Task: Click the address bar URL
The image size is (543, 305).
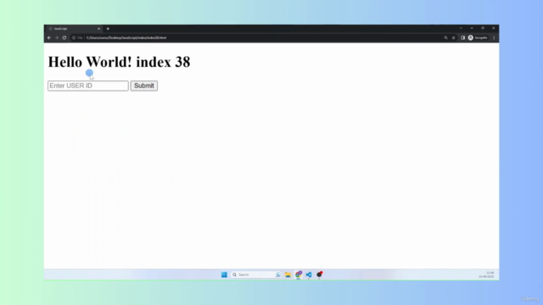Action: pos(126,37)
